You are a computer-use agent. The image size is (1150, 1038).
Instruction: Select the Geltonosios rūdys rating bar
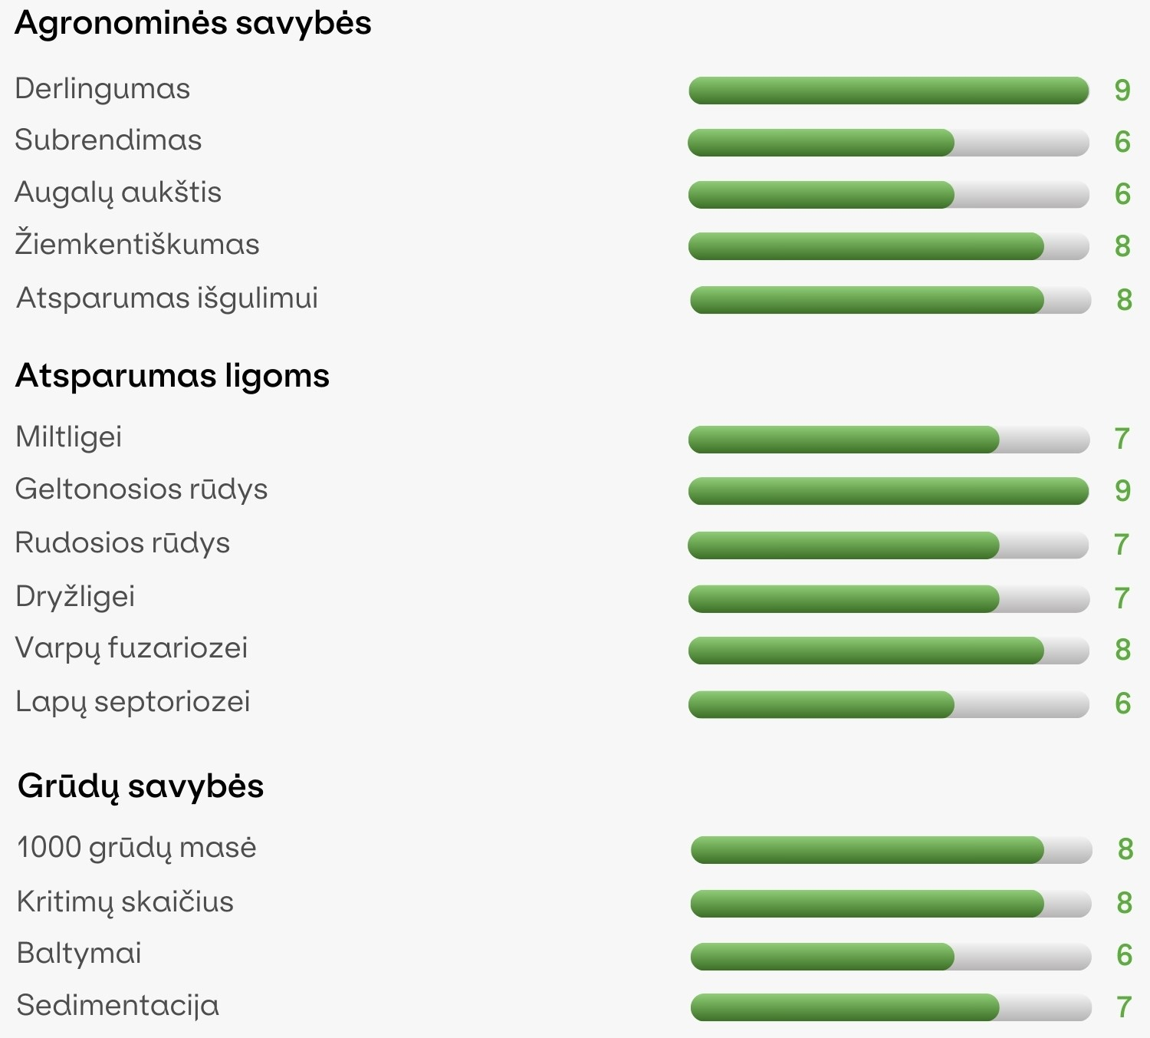coord(889,491)
